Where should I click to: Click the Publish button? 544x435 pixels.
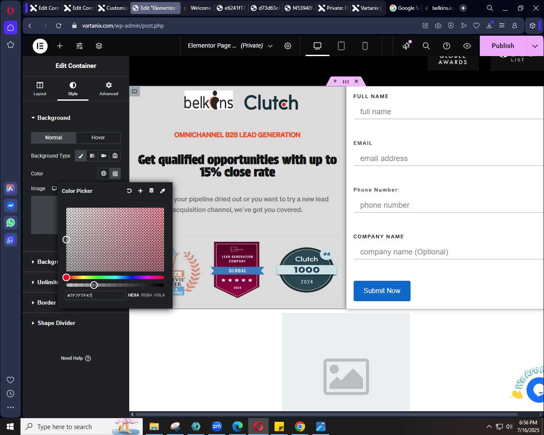coord(503,46)
